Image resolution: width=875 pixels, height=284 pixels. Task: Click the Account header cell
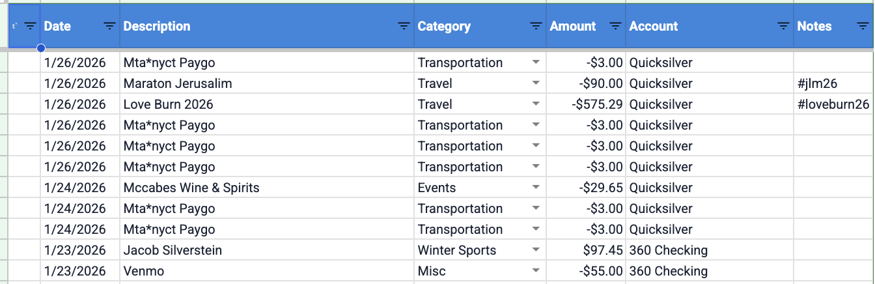(710, 26)
